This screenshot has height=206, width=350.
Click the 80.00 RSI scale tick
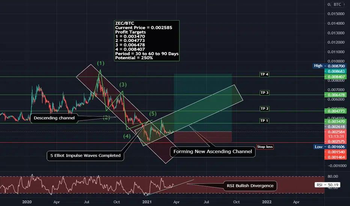(333, 176)
